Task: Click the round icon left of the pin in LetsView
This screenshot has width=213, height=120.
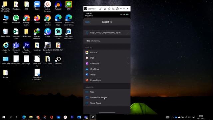Action: click(105, 9)
